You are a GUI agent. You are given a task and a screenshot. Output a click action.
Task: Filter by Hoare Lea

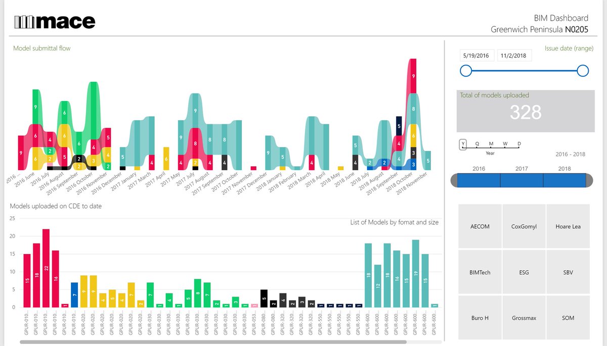pos(568,226)
